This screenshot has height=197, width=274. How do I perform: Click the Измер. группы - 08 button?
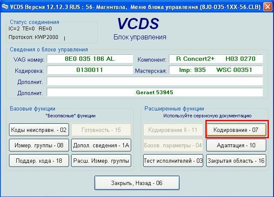39,145
